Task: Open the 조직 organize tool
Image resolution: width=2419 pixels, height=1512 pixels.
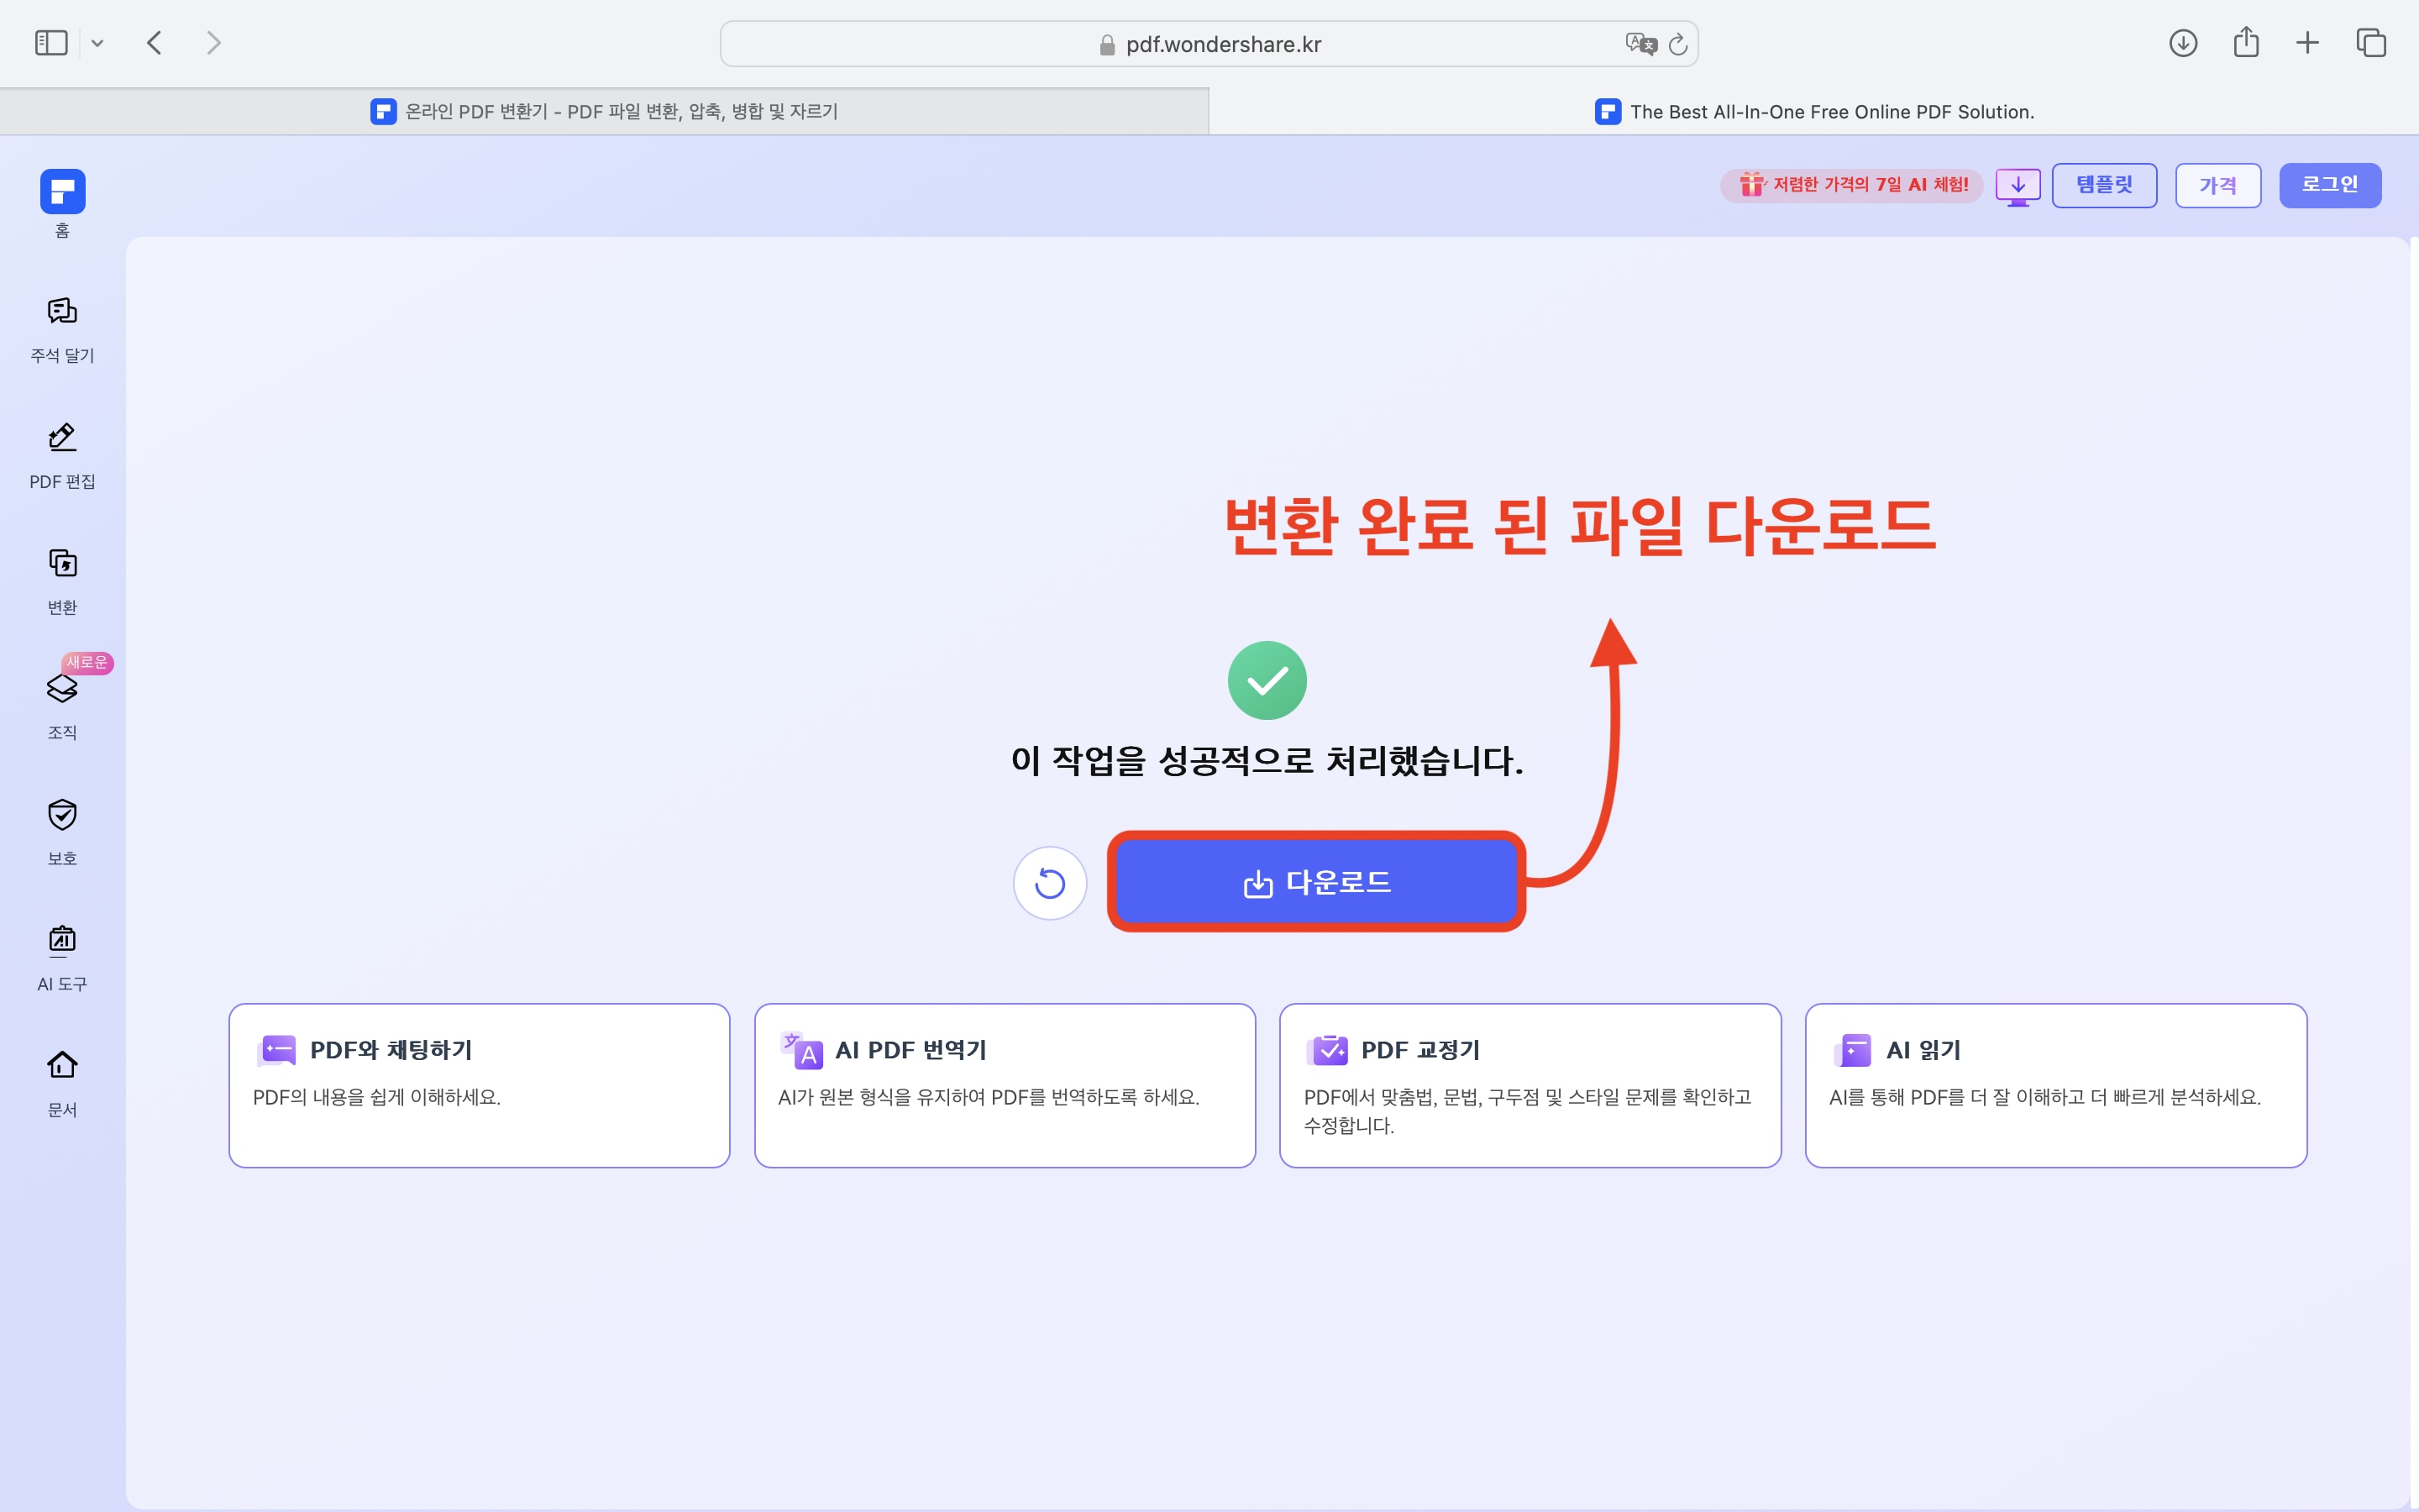Action: pos(62,703)
